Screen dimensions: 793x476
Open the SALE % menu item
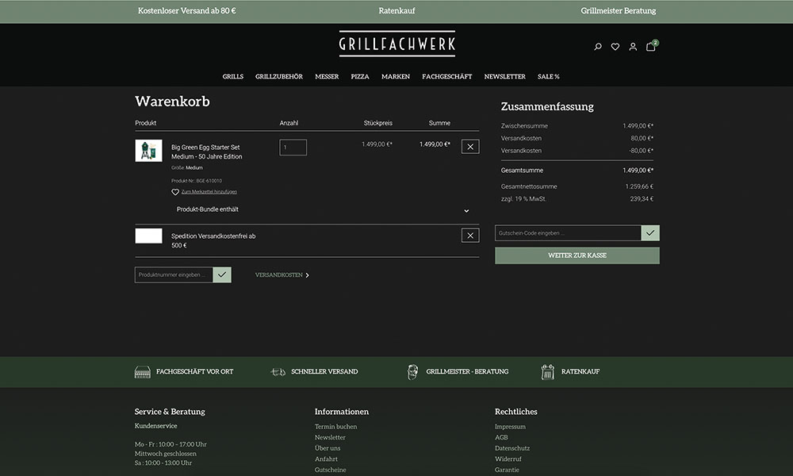point(548,76)
